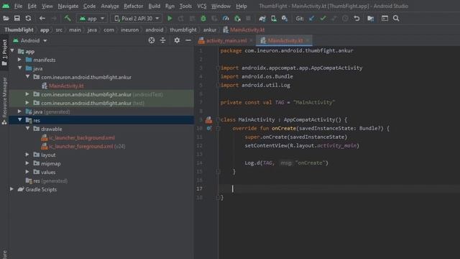Open the Project tool window side tab
This screenshot has height=259, width=460.
[x=4, y=53]
